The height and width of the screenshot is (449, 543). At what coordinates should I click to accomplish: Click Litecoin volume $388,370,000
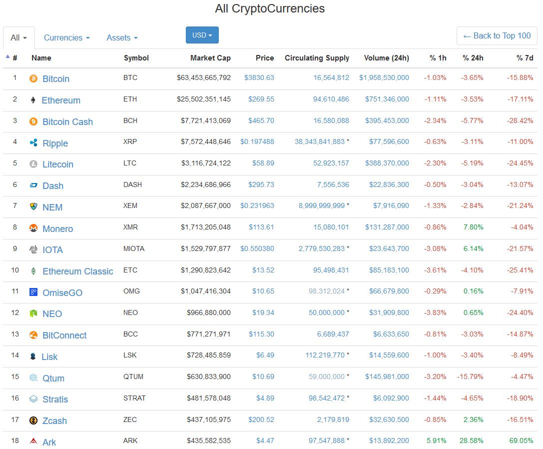pyautogui.click(x=387, y=163)
